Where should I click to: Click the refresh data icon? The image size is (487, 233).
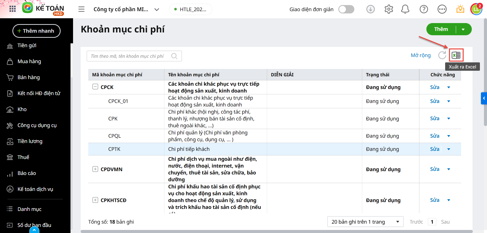click(442, 55)
